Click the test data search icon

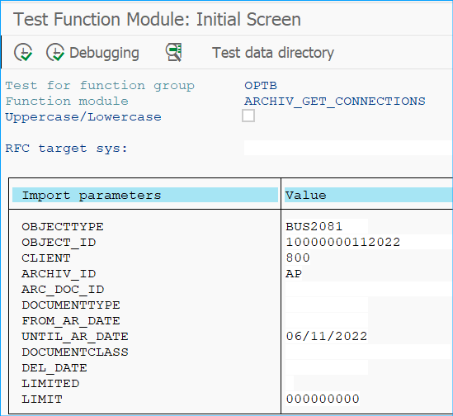(173, 52)
